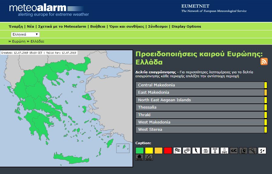The width and height of the screenshot is (272, 174).
Task: Open Όροι και συνθήκες page
Action: click(127, 26)
